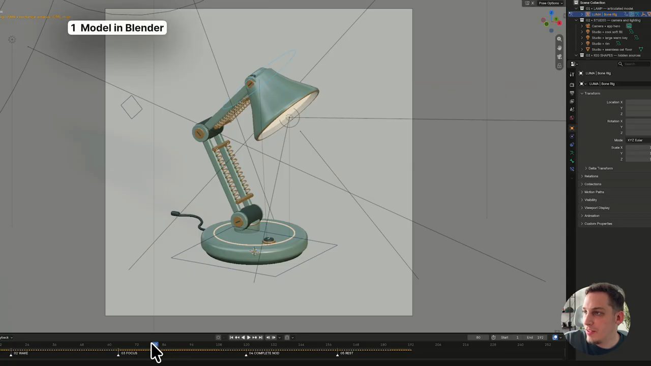The image size is (651, 366).
Task: Expand the LUMA | Bone Rig outliner item
Action: [x=582, y=14]
